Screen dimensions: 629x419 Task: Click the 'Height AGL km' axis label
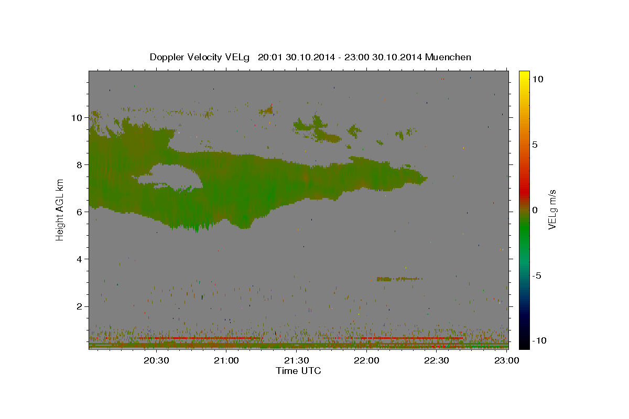[60, 210]
